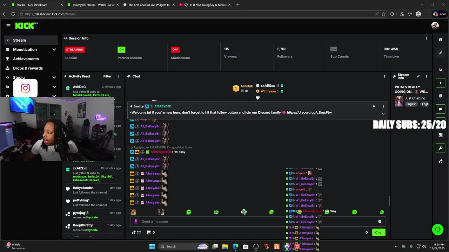Click the pencil edit icon in right rail
This screenshot has width=449, height=252.
(x=441, y=53)
